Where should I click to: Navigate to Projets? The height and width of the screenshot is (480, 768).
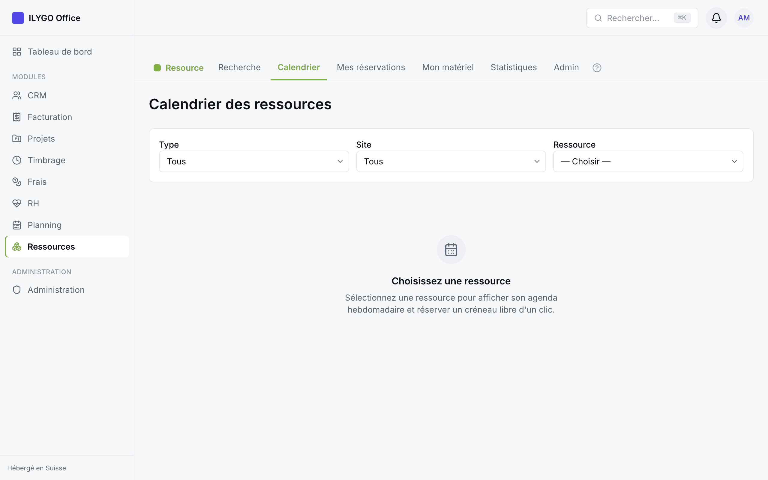[x=67, y=139]
